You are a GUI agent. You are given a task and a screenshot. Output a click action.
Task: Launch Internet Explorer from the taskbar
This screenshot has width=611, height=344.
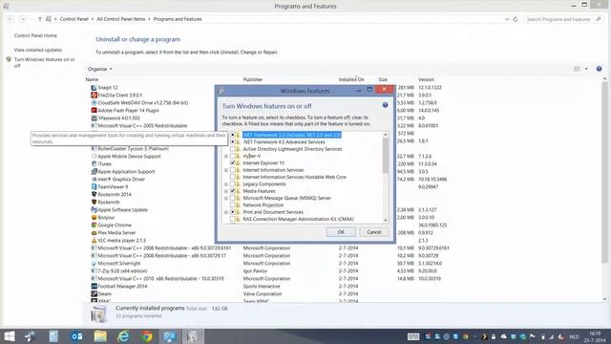tap(123, 336)
